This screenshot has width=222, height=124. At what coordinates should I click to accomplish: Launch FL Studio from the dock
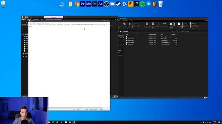pyautogui.click(x=154, y=4)
